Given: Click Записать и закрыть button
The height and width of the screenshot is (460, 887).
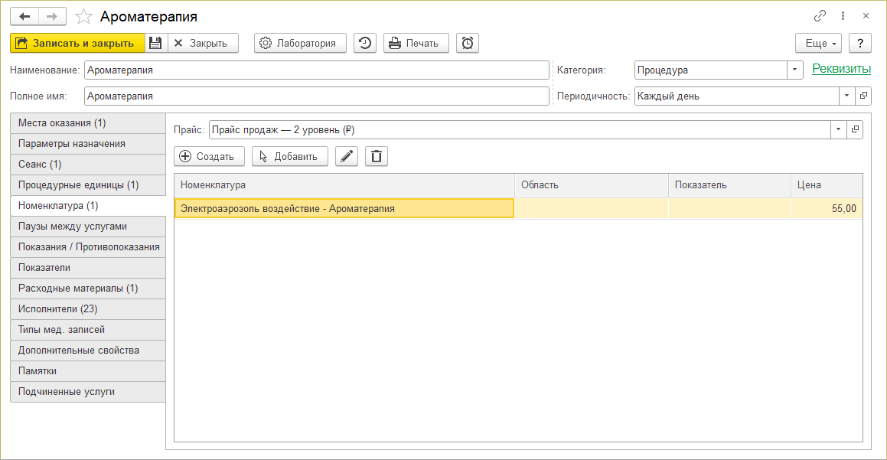Looking at the screenshot, I should pyautogui.click(x=77, y=43).
